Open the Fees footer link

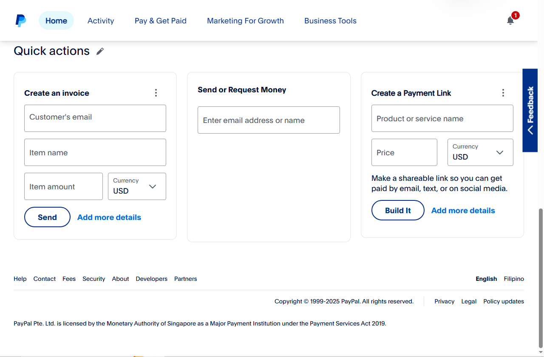tap(69, 279)
